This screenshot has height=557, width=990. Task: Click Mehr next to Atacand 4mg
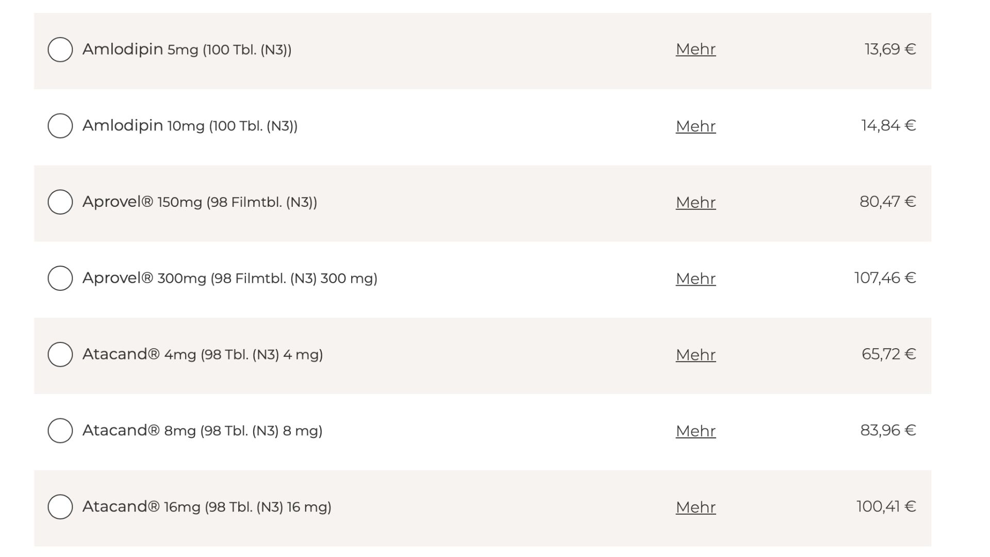coord(696,355)
